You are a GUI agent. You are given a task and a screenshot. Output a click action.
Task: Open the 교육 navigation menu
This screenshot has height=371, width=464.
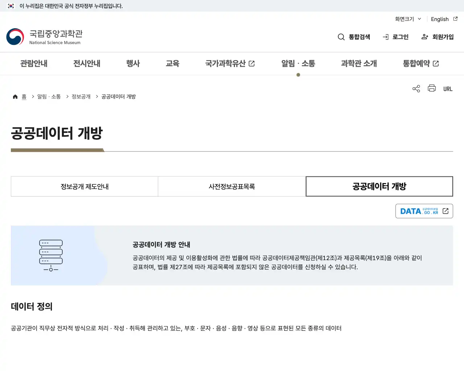[x=173, y=63]
